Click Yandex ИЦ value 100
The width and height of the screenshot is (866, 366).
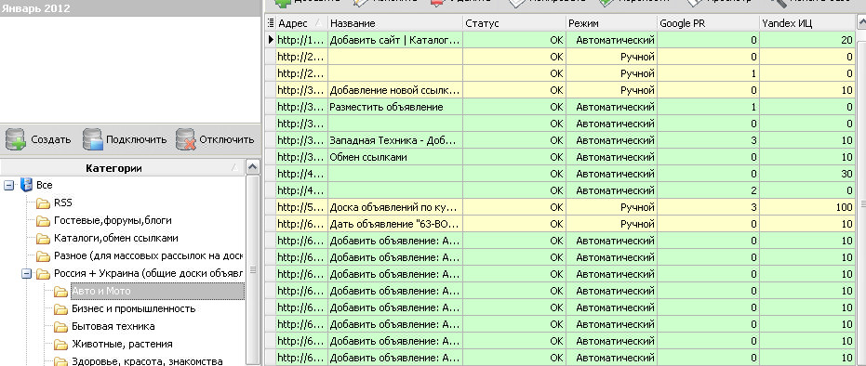point(806,207)
